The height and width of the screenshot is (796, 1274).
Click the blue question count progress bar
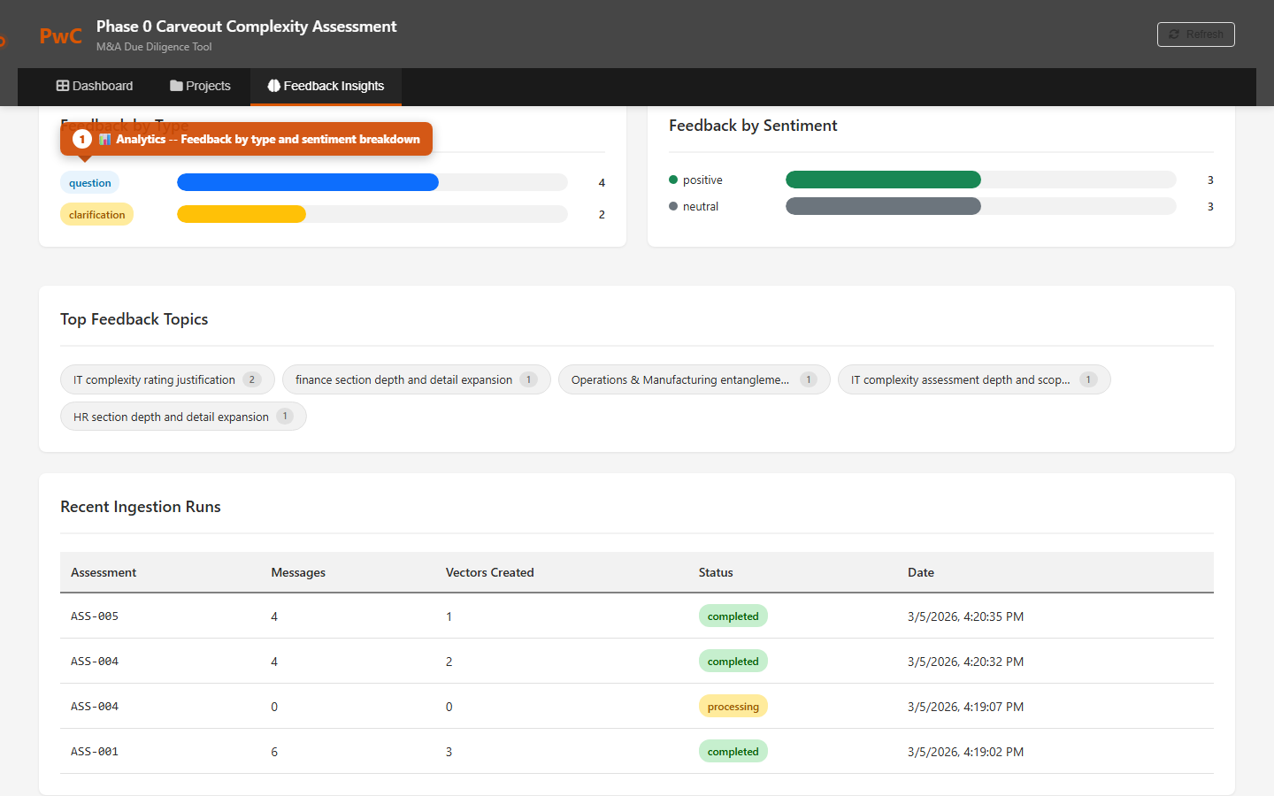(307, 182)
